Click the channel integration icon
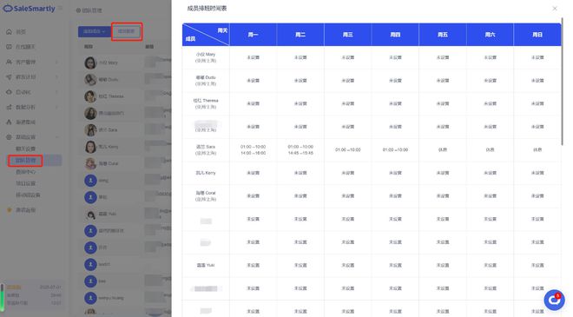This screenshot has width=573, height=317. [10, 122]
